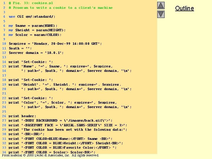The width and height of the screenshot is (212, 159).
Task: Click the 'print "Color"' statement on line 23
Action: coord(62,103)
